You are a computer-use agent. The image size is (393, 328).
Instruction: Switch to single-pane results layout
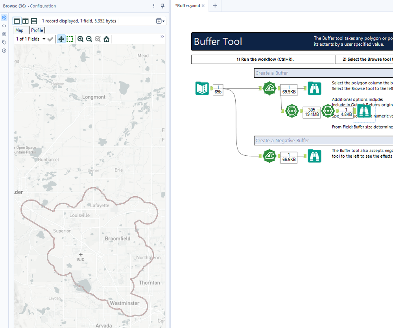17,21
